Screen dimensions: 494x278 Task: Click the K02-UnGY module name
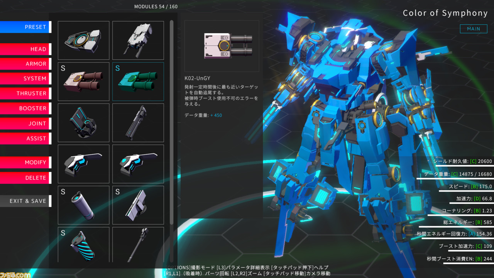point(197,78)
